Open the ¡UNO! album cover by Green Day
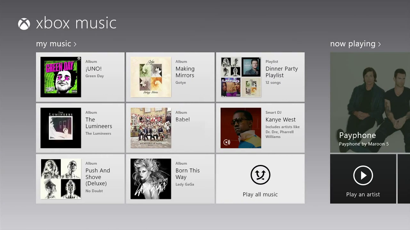This screenshot has width=410, height=230. click(61, 77)
